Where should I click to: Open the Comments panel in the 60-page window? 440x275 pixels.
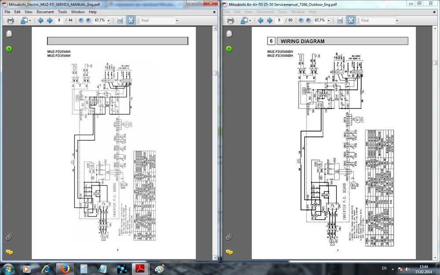pyautogui.click(x=229, y=252)
